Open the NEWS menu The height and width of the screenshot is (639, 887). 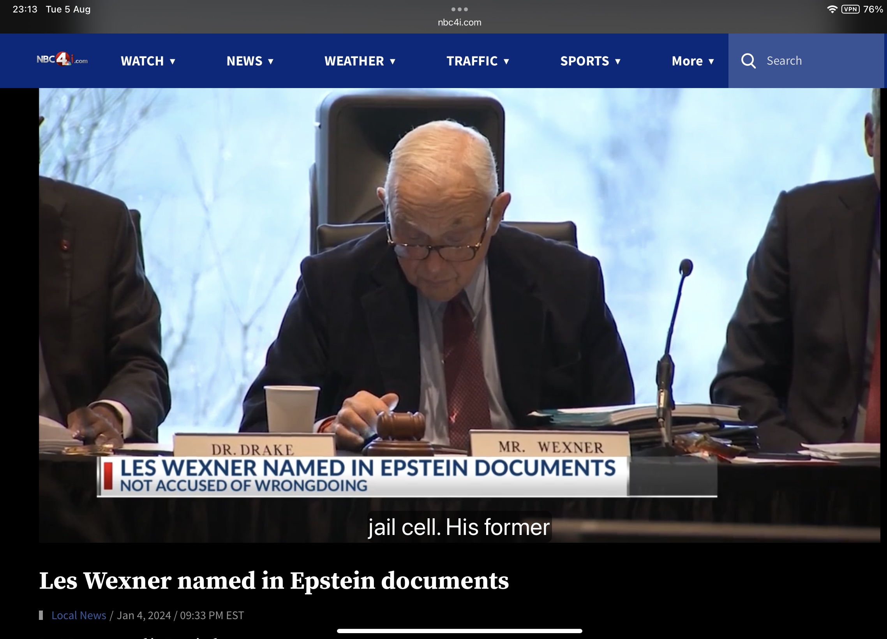pos(244,61)
